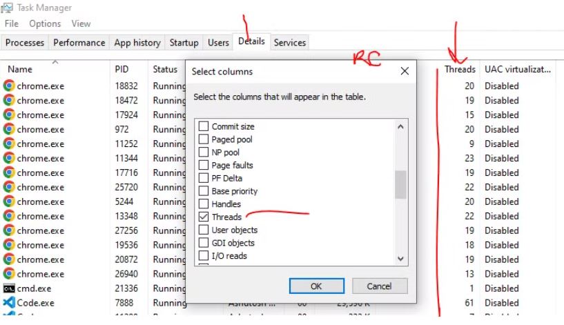Viewport: 564px width, 325px height.
Task: Click the column list scrollbar thumb
Action: (400, 184)
